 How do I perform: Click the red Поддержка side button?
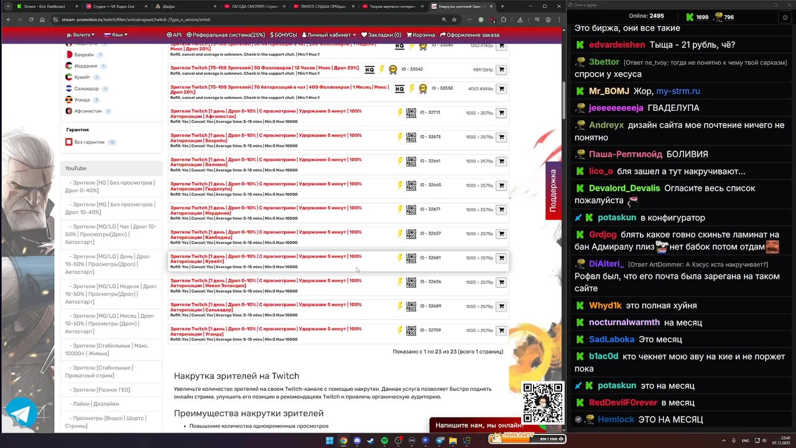click(553, 190)
